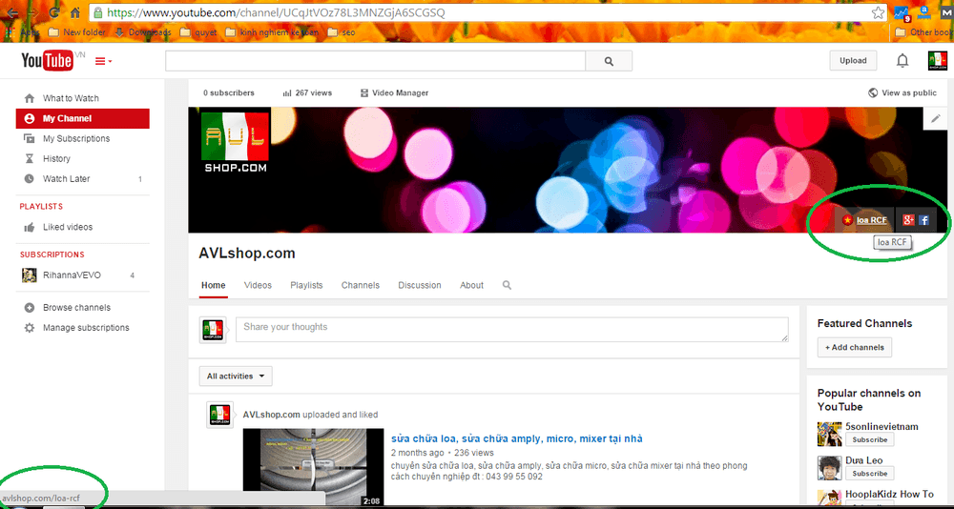This screenshot has height=509, width=954.
Task: Switch to the Playlists tab
Action: (x=306, y=285)
